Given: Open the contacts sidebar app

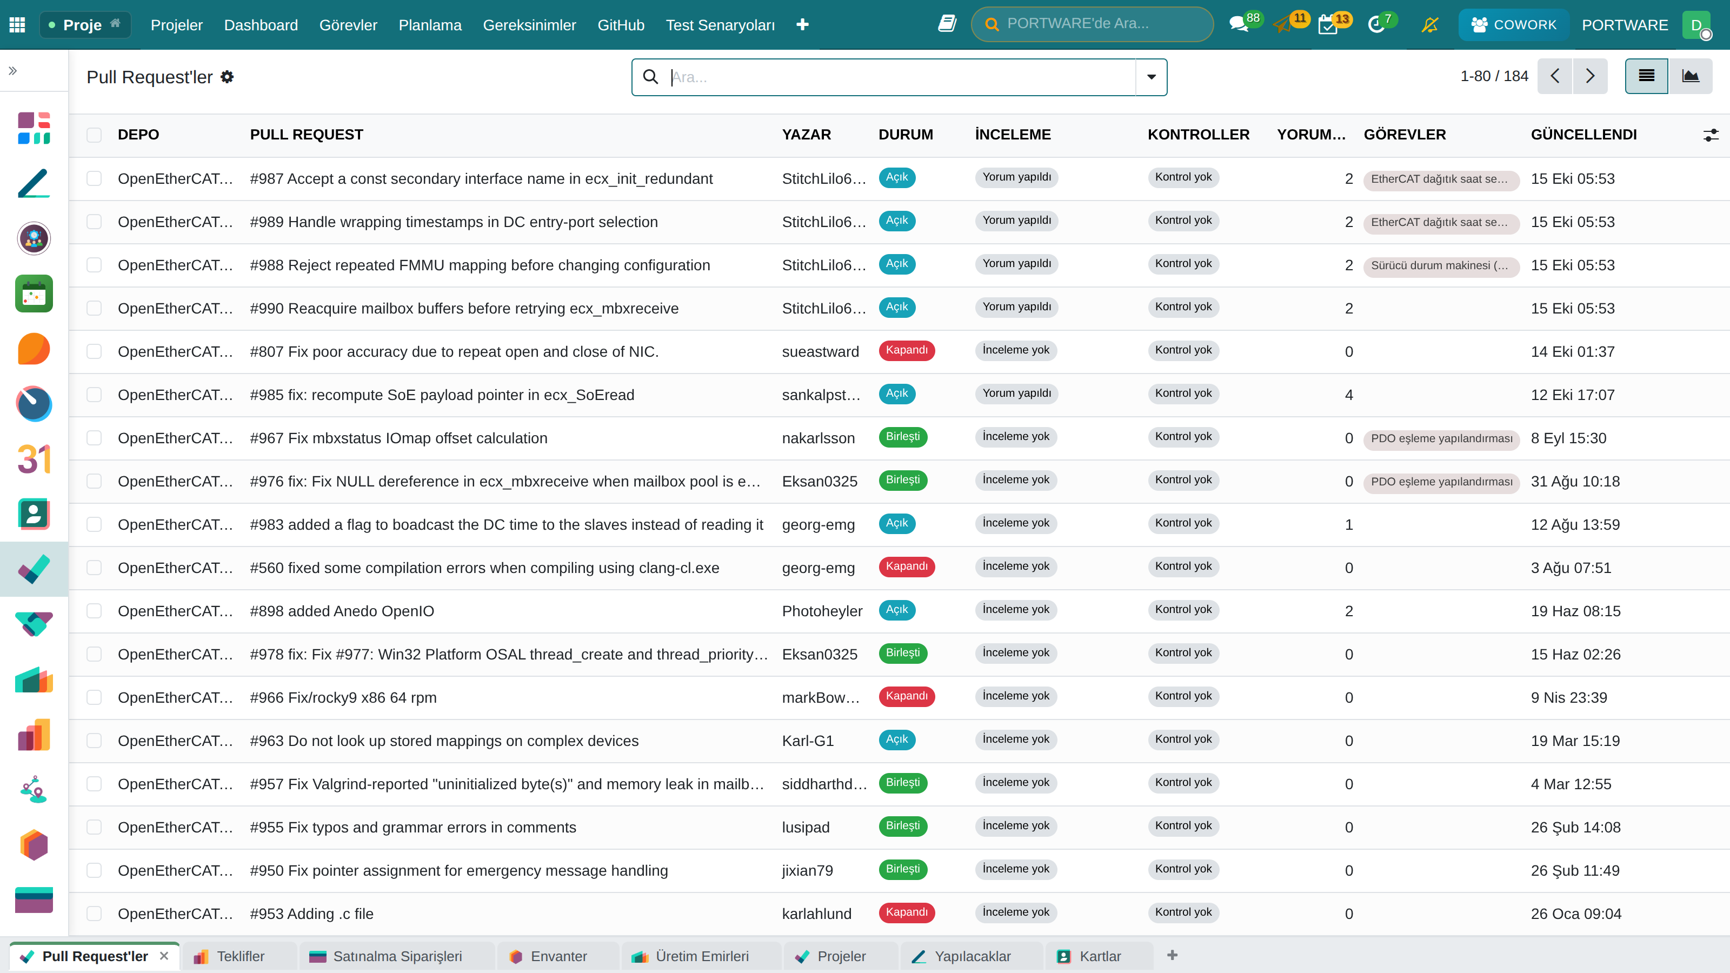Looking at the screenshot, I should (34, 515).
